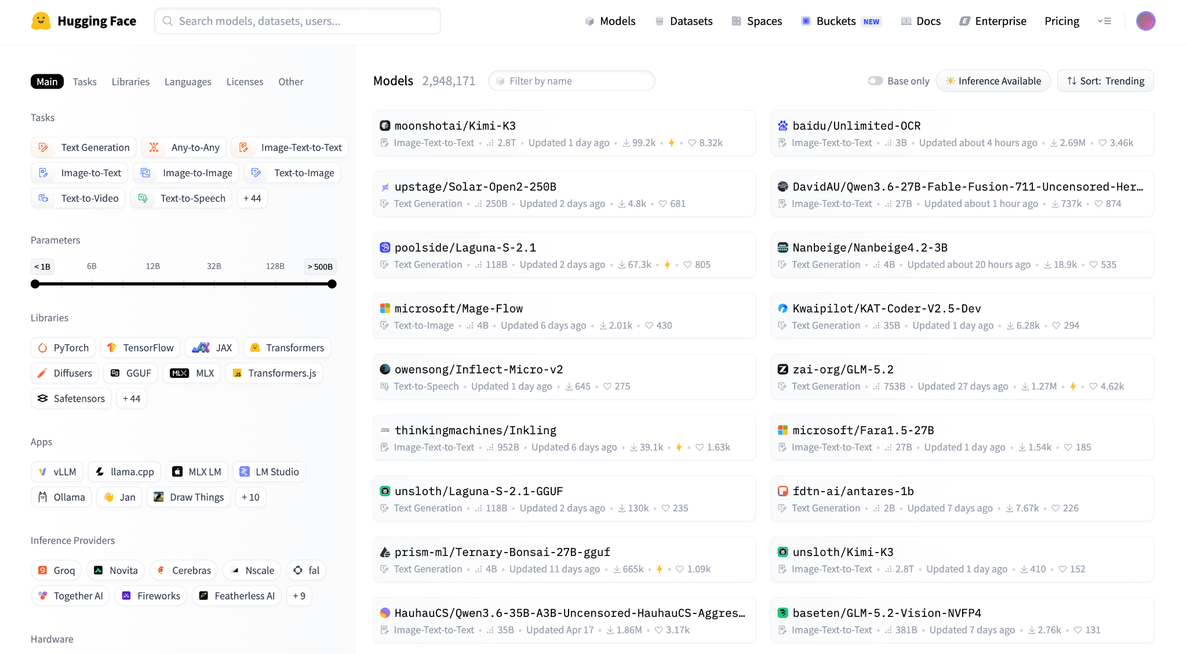Expand the +44 more tasks list
1187x654 pixels.
[x=252, y=198]
